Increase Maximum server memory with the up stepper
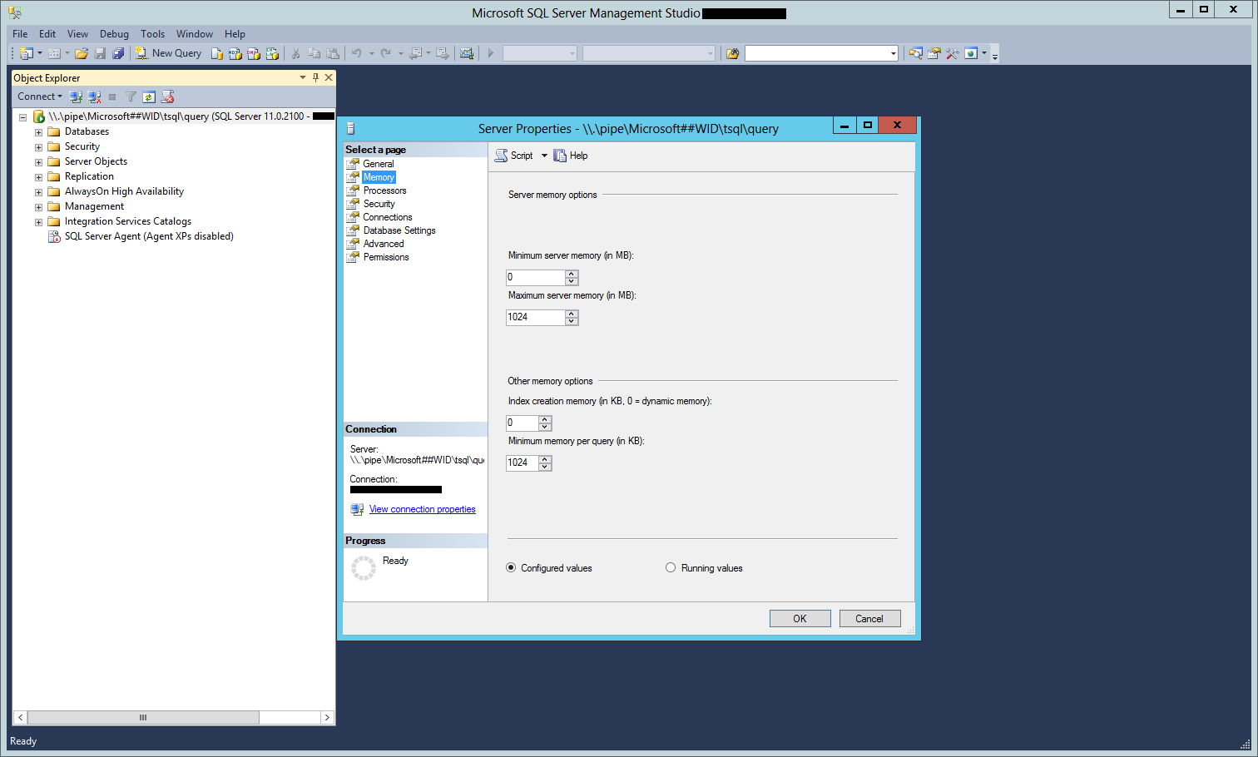Image resolution: width=1258 pixels, height=757 pixels. [572, 313]
